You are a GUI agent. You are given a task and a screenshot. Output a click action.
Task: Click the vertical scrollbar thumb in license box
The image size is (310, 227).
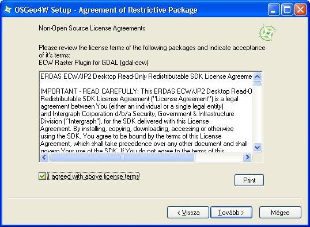click(x=257, y=84)
